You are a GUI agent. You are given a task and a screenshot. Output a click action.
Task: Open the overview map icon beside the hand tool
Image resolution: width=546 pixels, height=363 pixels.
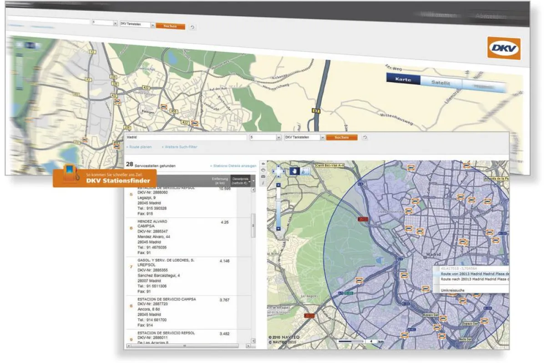pos(305,171)
